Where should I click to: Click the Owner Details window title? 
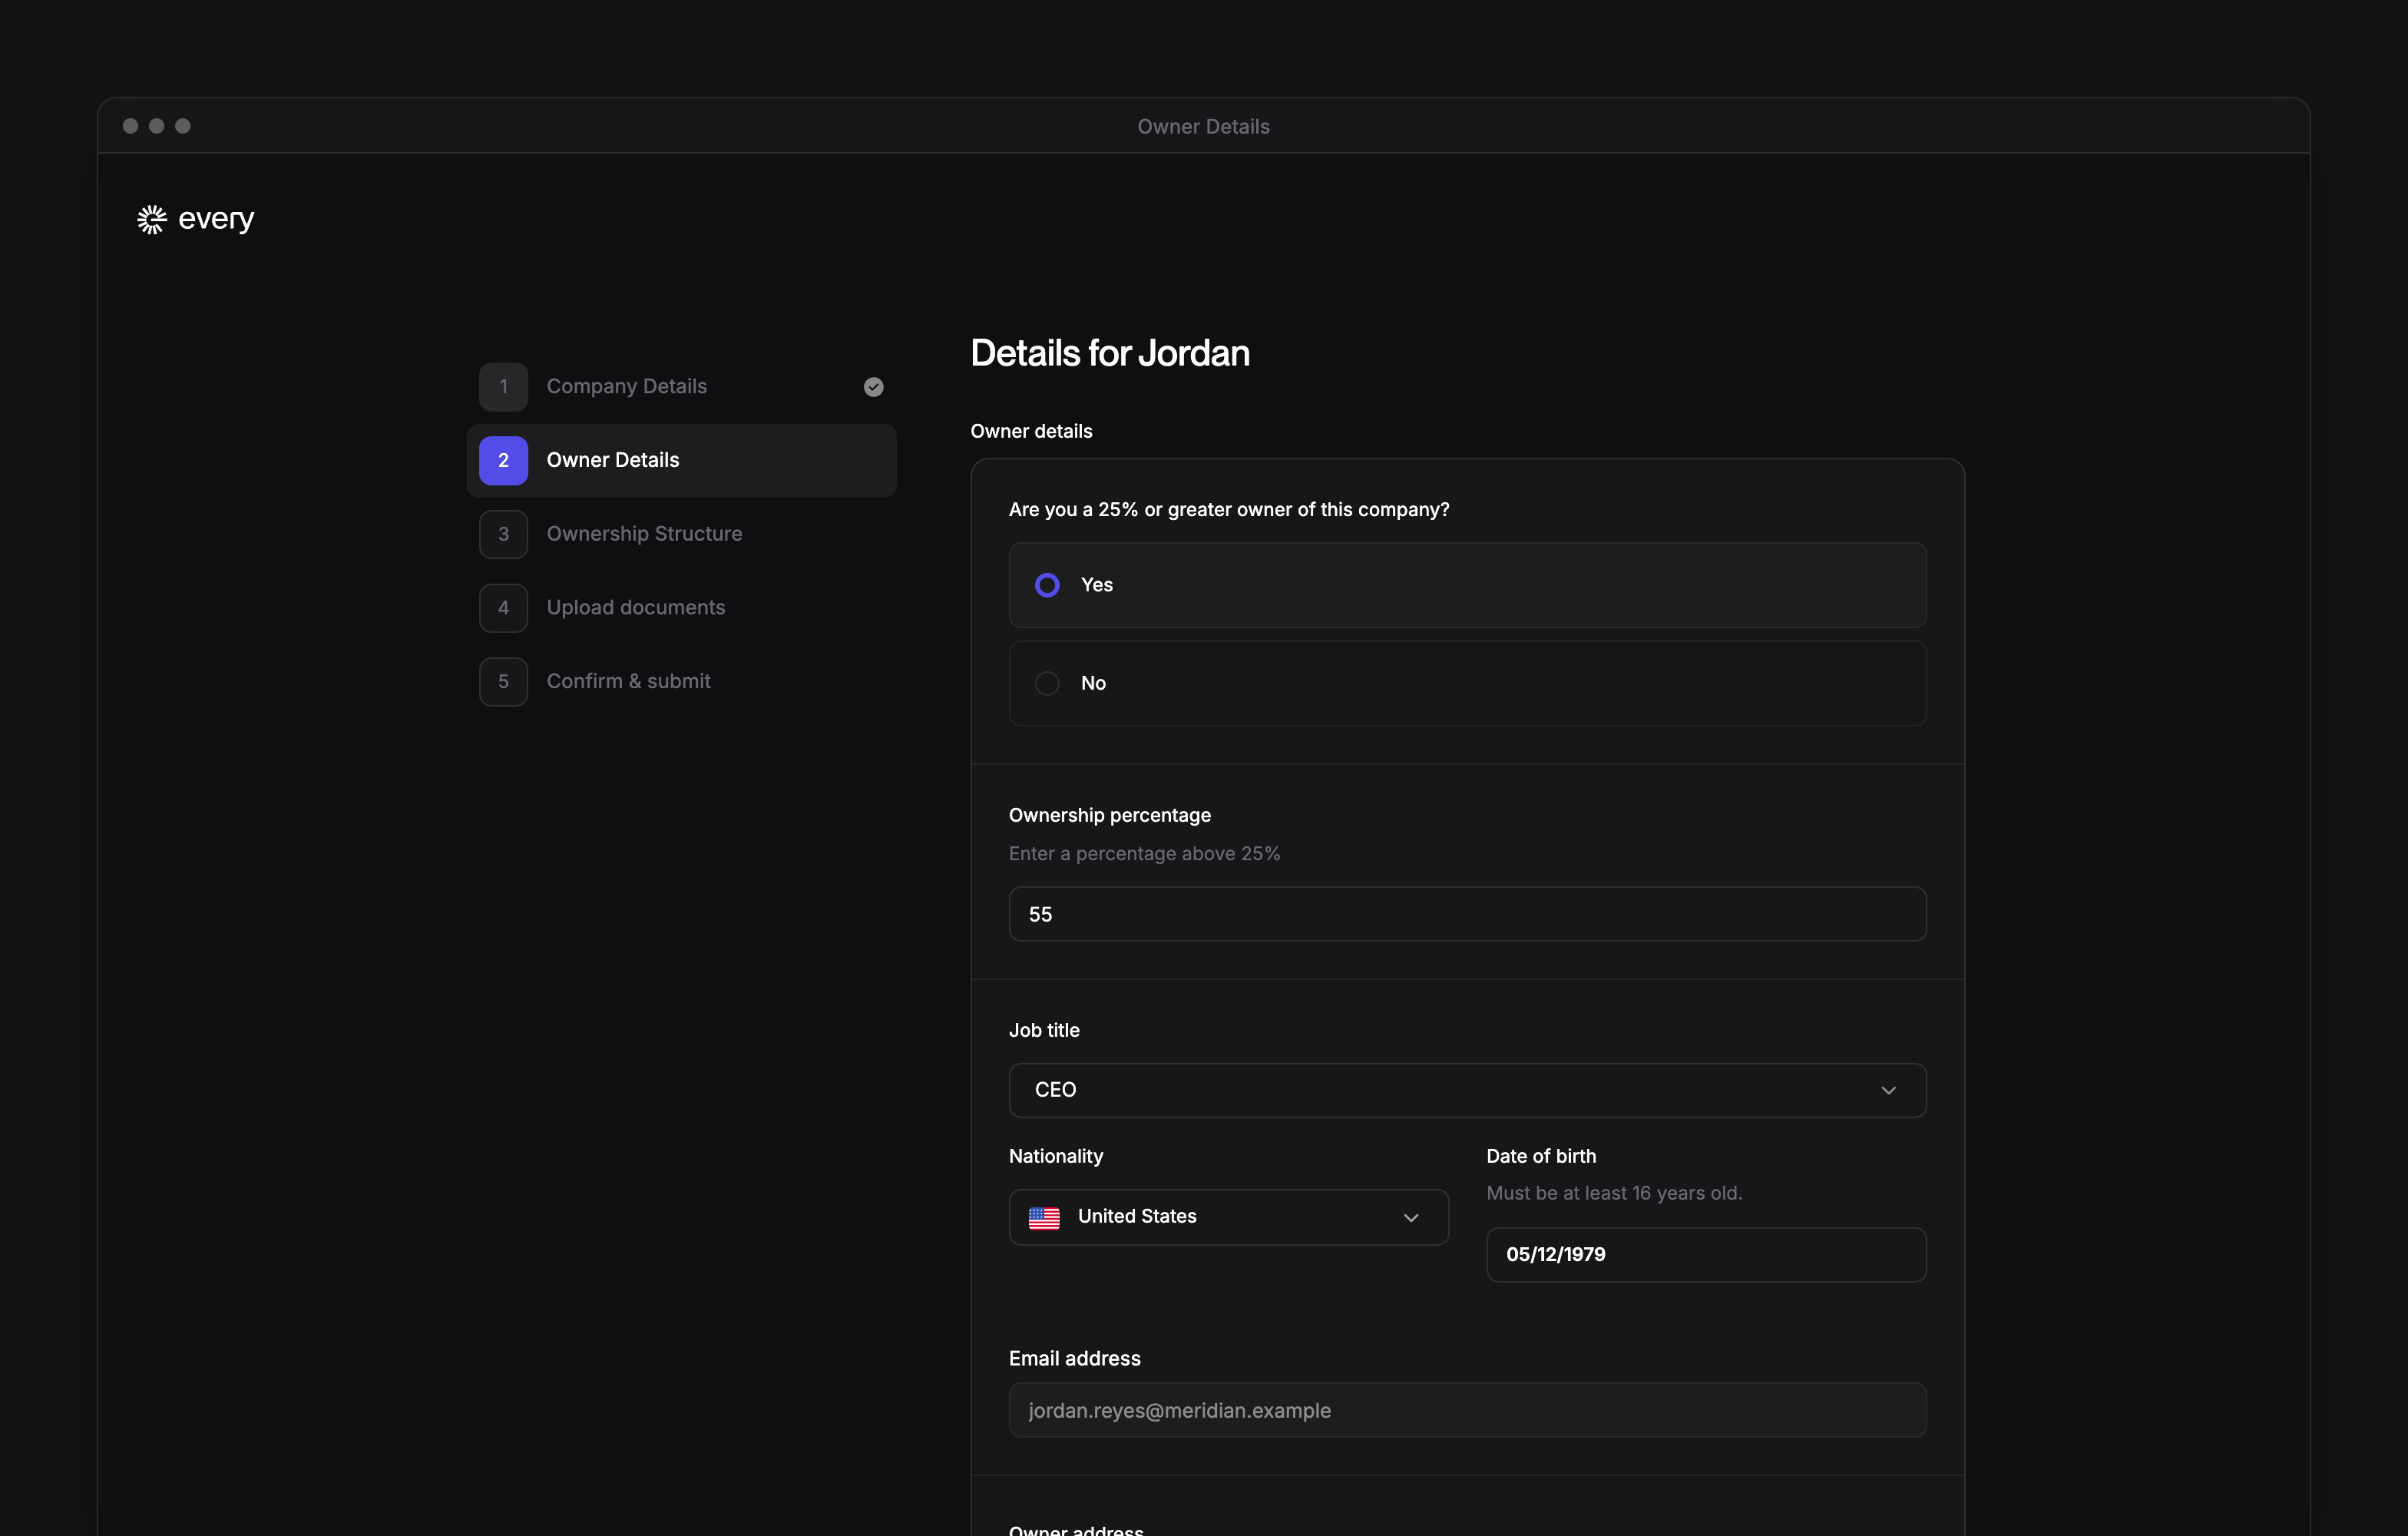pyautogui.click(x=1203, y=127)
